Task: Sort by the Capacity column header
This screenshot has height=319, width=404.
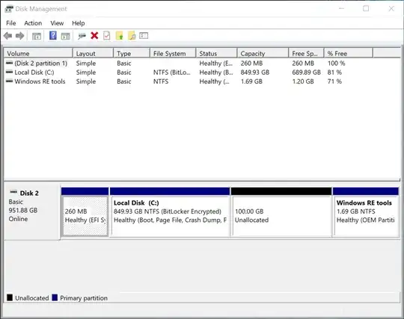Action: (263, 53)
